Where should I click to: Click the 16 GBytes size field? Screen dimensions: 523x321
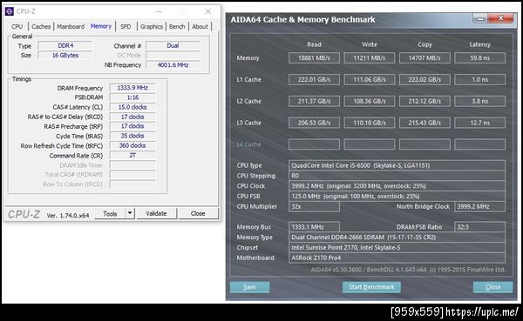(x=65, y=56)
